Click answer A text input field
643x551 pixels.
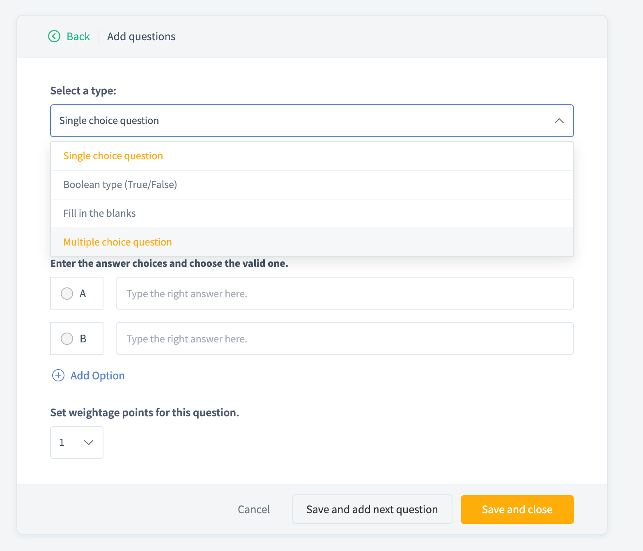point(344,294)
